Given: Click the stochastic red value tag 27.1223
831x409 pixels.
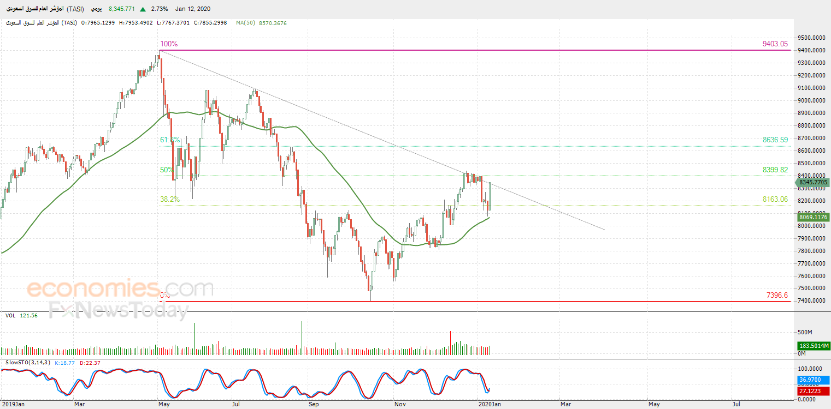Looking at the screenshot, I should 813,390.
